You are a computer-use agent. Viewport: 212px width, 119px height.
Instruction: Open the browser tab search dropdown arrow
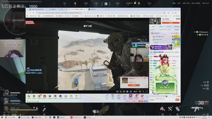[27, 9]
